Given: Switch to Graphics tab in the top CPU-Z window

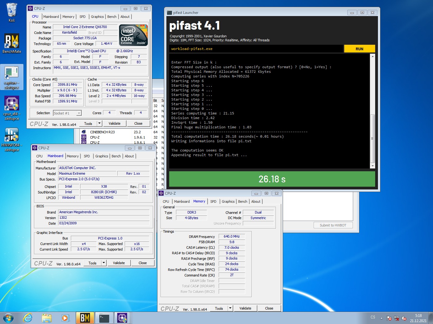Looking at the screenshot, I should [97, 17].
